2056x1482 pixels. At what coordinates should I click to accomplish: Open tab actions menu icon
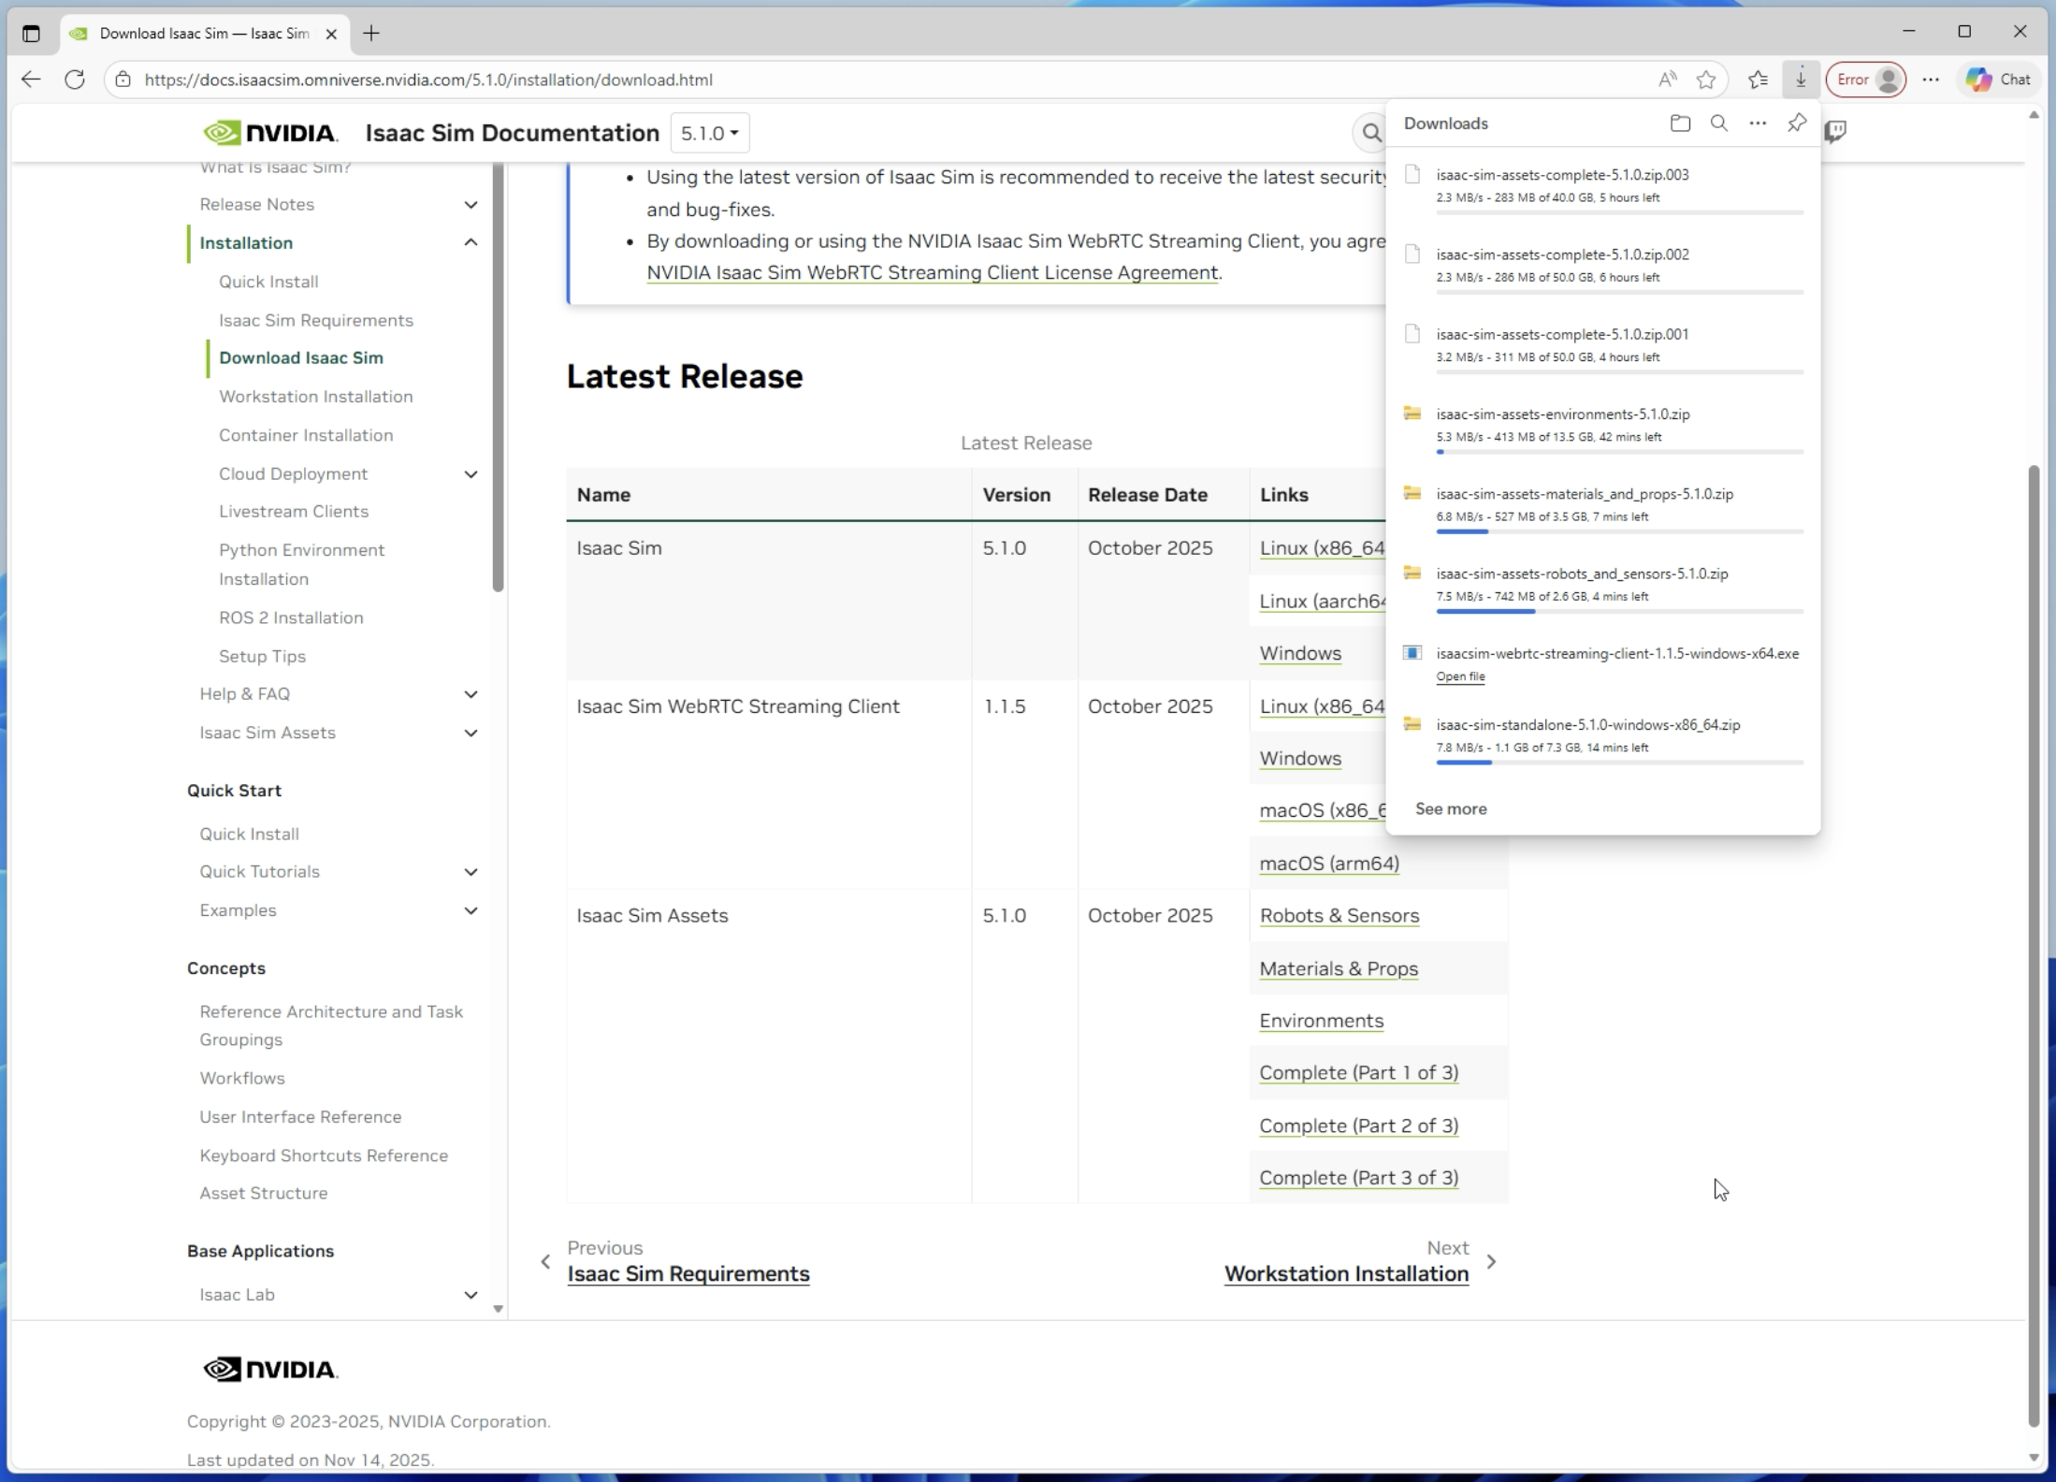31,34
